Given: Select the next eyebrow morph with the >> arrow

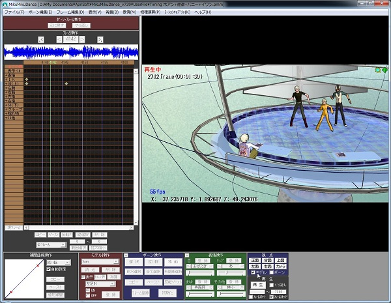Looking at the screenshot, I should [211, 287].
